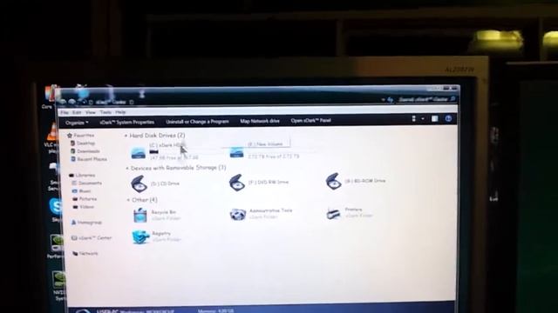558x313 pixels.
Task: Click Recent Places in navigation pane
Action: [92, 159]
